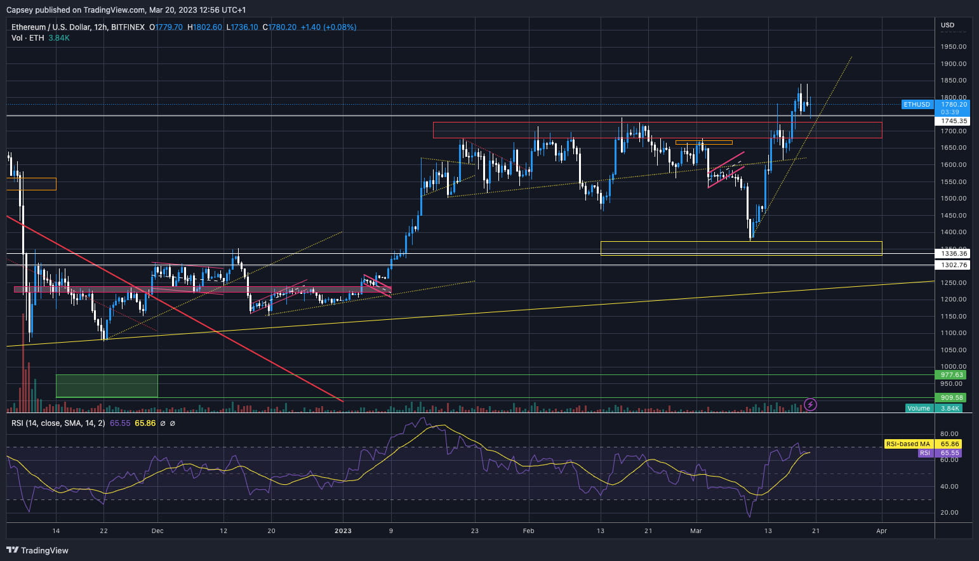The height and width of the screenshot is (561, 979).
Task: Click the Apr label on time axis
Action: click(x=881, y=531)
